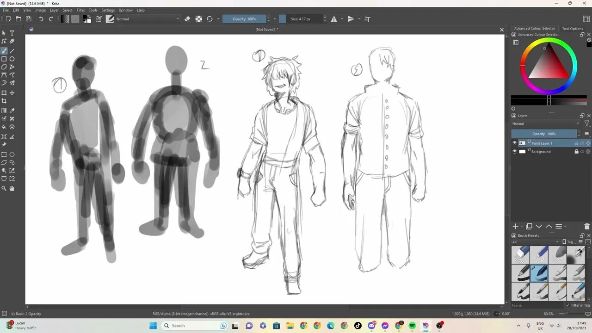This screenshot has width=592, height=333.
Task: Toggle vertical mirror tool
Action: click(351, 19)
